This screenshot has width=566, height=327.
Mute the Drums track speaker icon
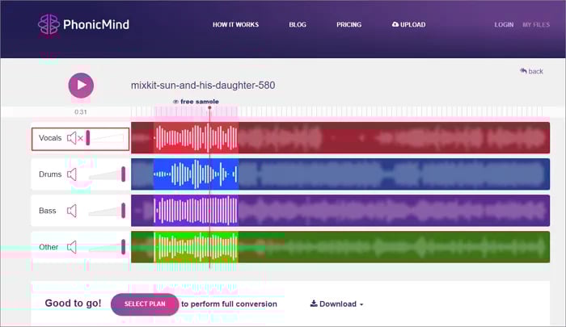pos(72,174)
